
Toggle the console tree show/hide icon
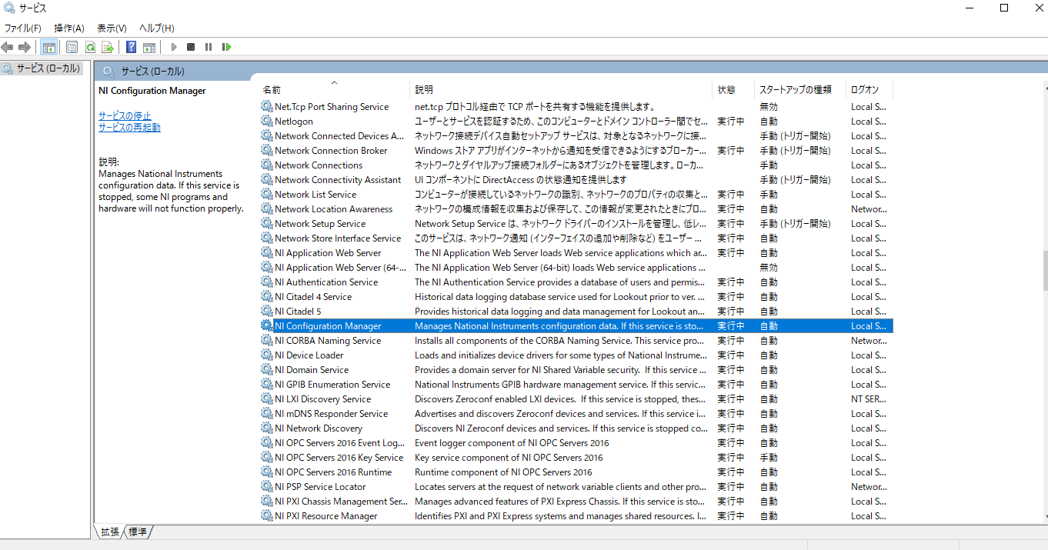pos(48,47)
